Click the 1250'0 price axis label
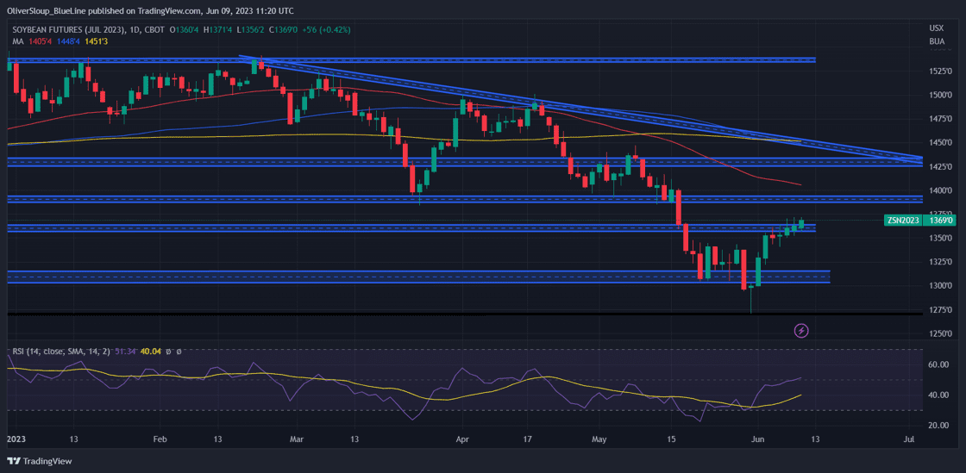 pyautogui.click(x=940, y=333)
